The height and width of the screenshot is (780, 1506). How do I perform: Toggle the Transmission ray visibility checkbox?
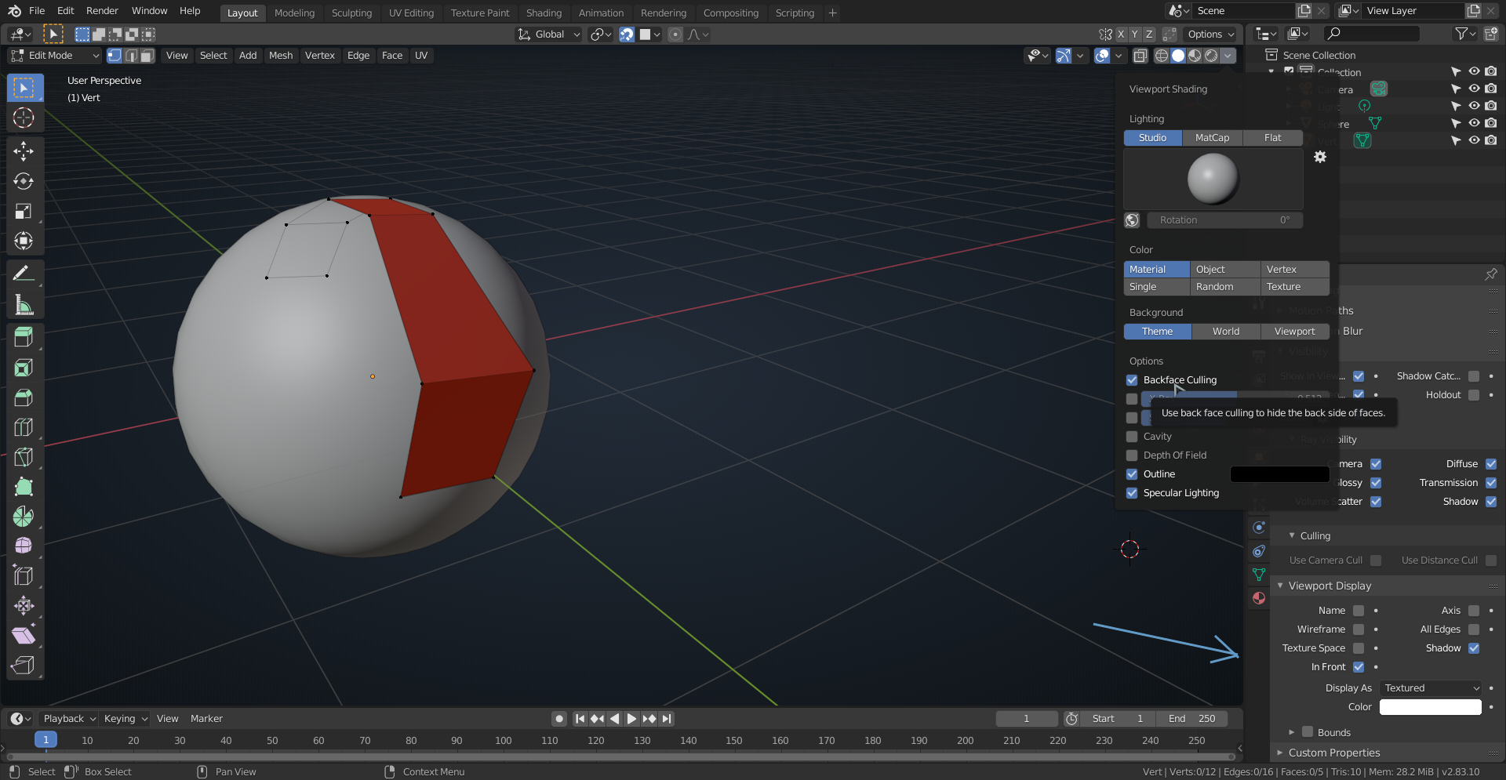[1491, 483]
